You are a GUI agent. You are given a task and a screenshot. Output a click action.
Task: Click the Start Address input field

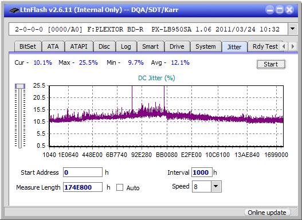click(x=83, y=172)
